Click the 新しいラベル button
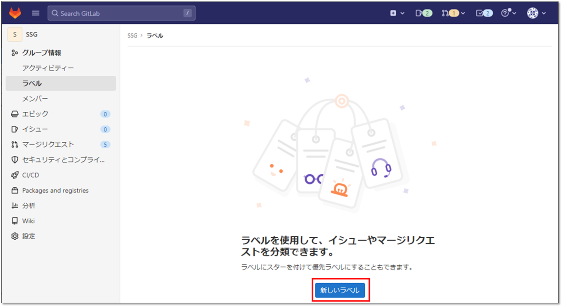Image resolution: width=562 pixels, height=307 pixels. [x=340, y=290]
